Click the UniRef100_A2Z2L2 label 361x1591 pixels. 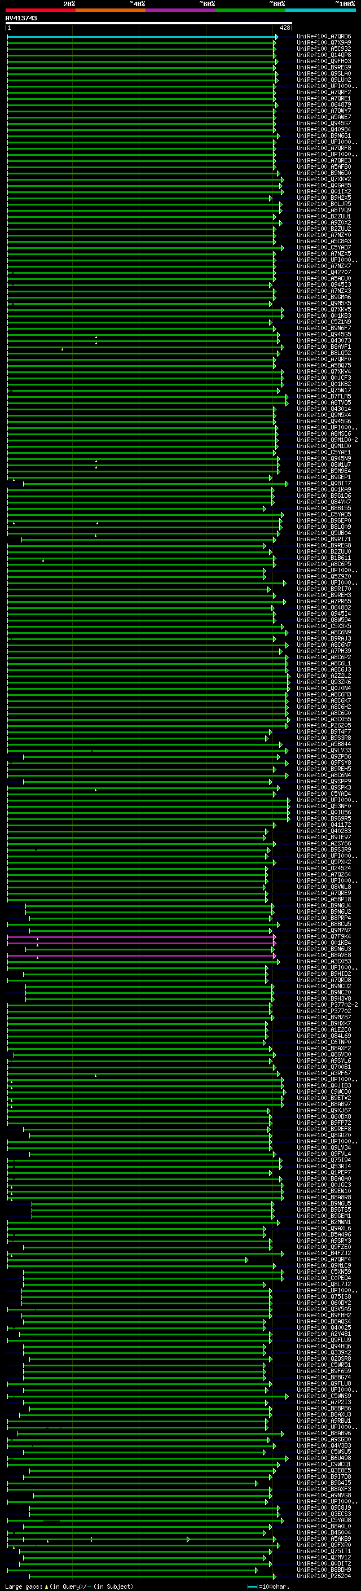(x=324, y=676)
